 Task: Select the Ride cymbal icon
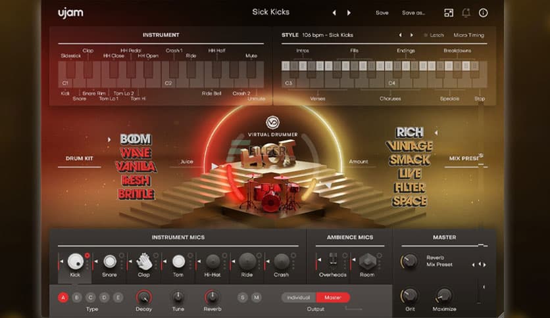click(247, 261)
